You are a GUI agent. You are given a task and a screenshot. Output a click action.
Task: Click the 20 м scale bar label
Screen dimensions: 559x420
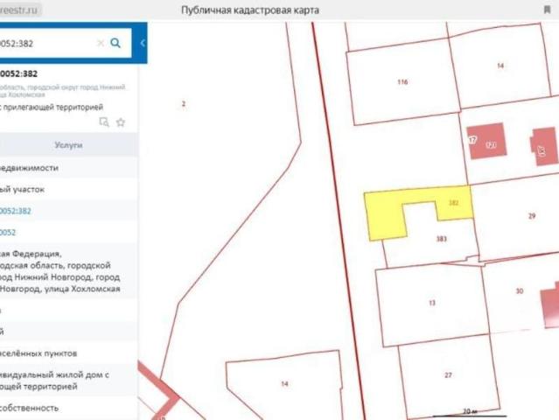[470, 411]
